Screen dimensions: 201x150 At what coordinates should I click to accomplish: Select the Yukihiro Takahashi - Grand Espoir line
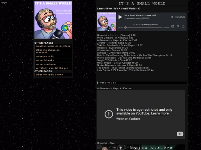click(x=120, y=45)
